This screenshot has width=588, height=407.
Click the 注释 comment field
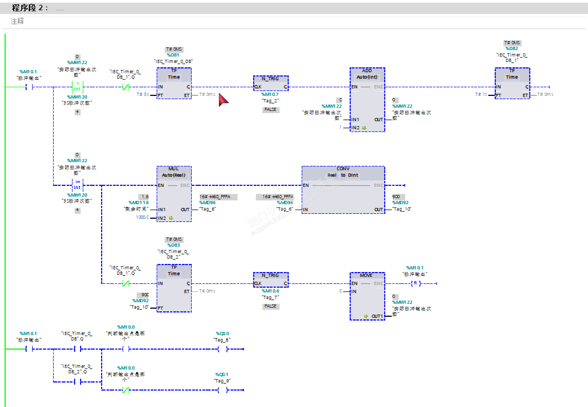pos(17,21)
